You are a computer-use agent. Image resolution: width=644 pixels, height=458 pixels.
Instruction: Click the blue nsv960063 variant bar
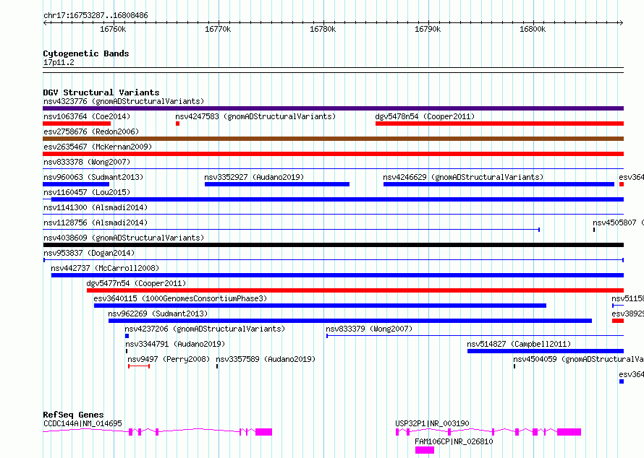(76, 184)
